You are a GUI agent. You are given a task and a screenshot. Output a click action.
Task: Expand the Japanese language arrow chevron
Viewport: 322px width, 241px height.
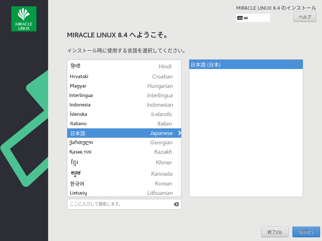(179, 133)
